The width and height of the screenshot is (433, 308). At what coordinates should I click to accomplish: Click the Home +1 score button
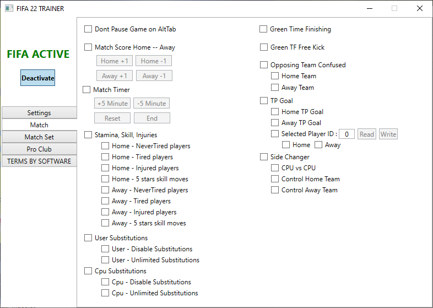(x=115, y=61)
